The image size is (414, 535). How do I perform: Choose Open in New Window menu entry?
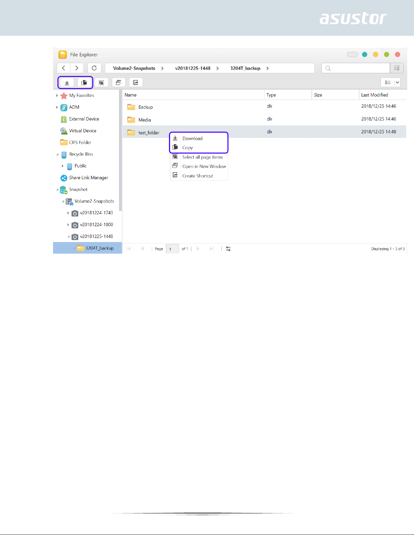tap(199, 166)
